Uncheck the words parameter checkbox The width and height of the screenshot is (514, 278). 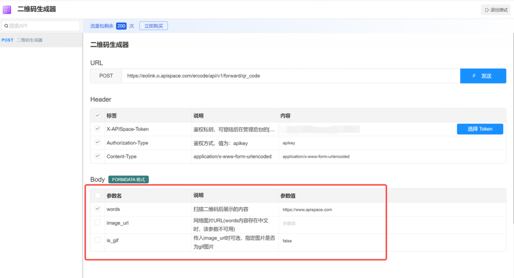click(x=97, y=209)
